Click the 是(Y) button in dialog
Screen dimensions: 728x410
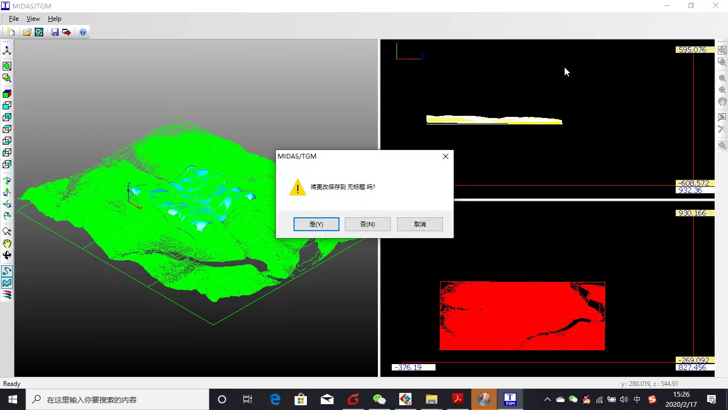point(316,224)
